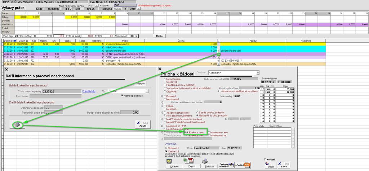Click detail arrow on the Dodanění 1%auta row
The height and width of the screenshot is (171, 369).
point(218,64)
